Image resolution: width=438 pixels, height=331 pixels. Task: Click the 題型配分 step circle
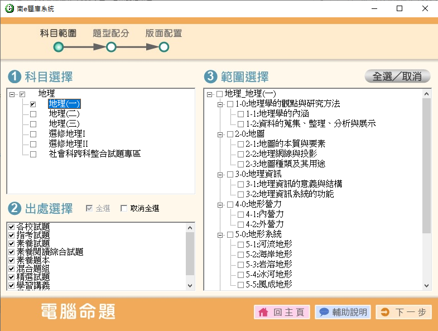pyautogui.click(x=111, y=47)
